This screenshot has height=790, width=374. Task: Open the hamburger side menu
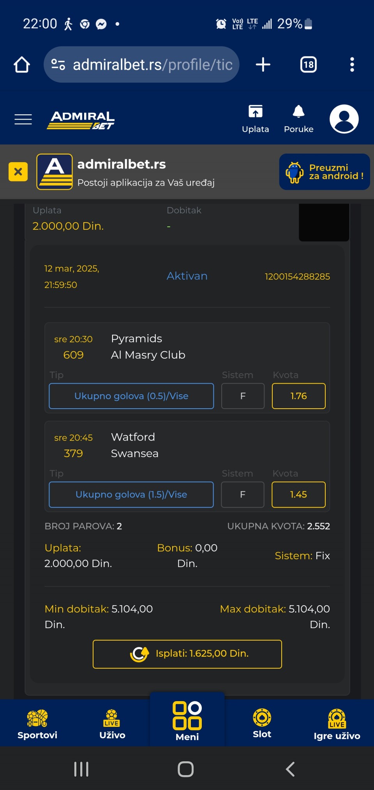tap(23, 119)
